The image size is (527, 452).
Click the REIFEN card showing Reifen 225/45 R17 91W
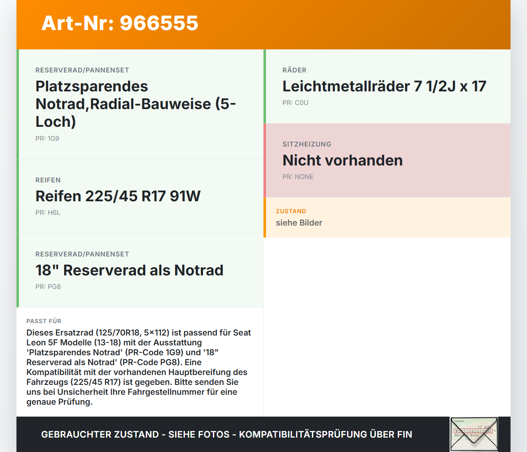(x=140, y=196)
